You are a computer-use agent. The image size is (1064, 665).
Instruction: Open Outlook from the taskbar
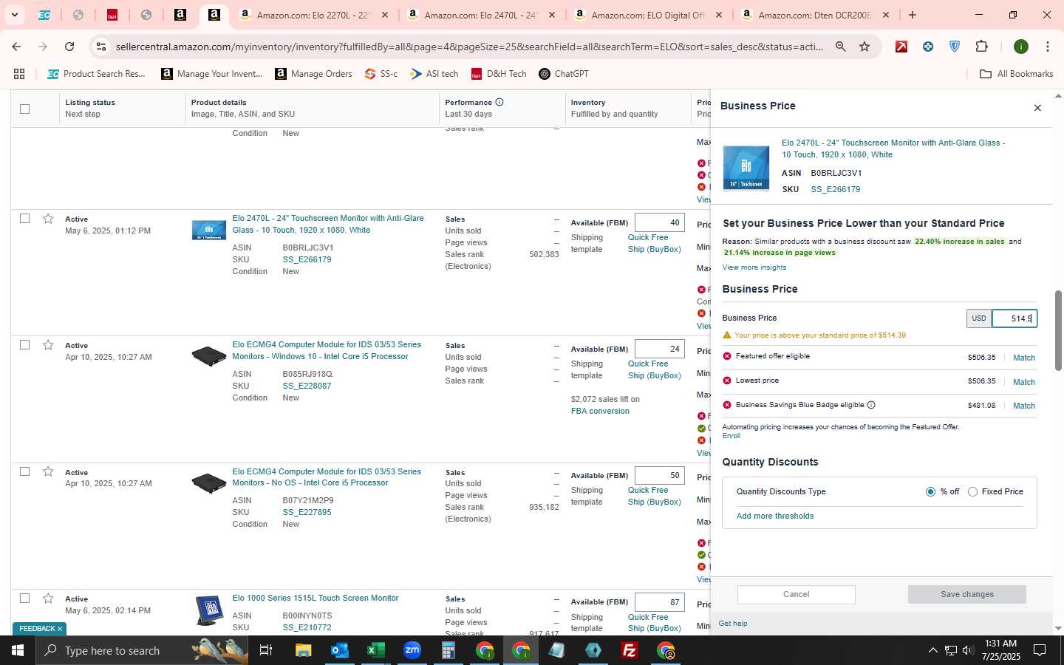339,651
